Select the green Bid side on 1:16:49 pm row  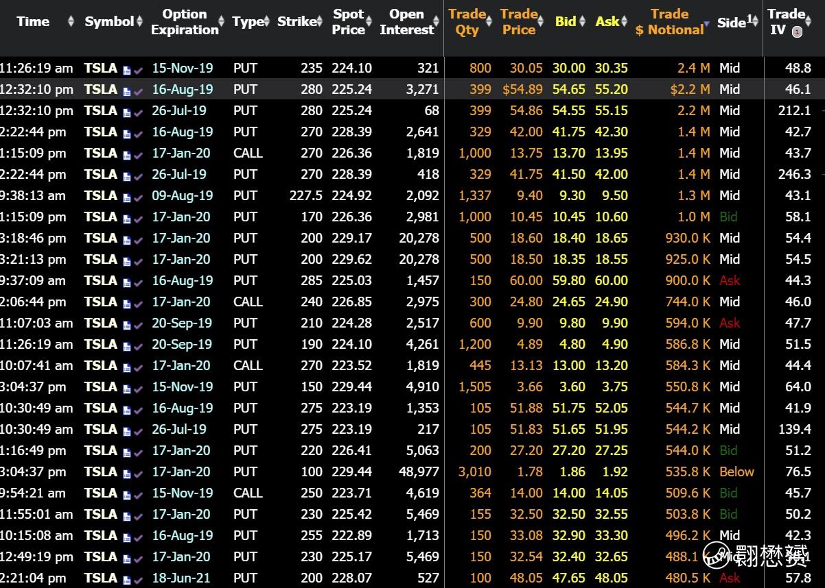[x=728, y=450]
